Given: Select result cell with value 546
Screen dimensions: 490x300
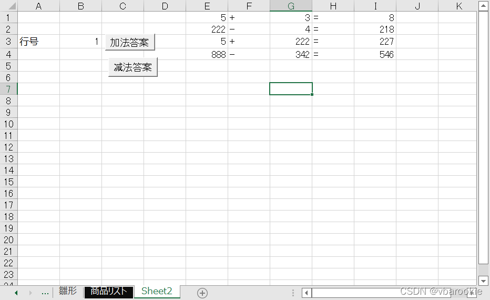Looking at the screenshot, I should tap(375, 54).
